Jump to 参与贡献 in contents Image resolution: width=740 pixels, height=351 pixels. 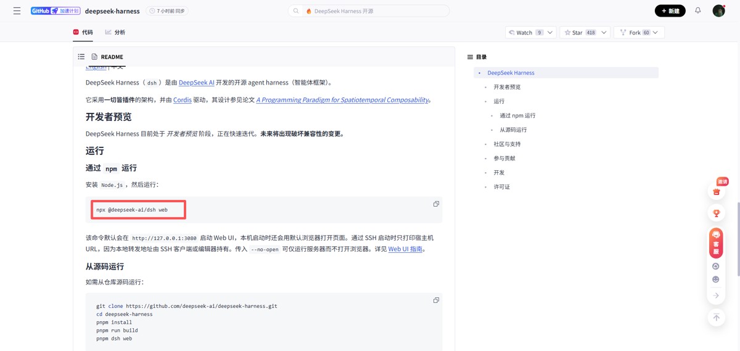504,158
